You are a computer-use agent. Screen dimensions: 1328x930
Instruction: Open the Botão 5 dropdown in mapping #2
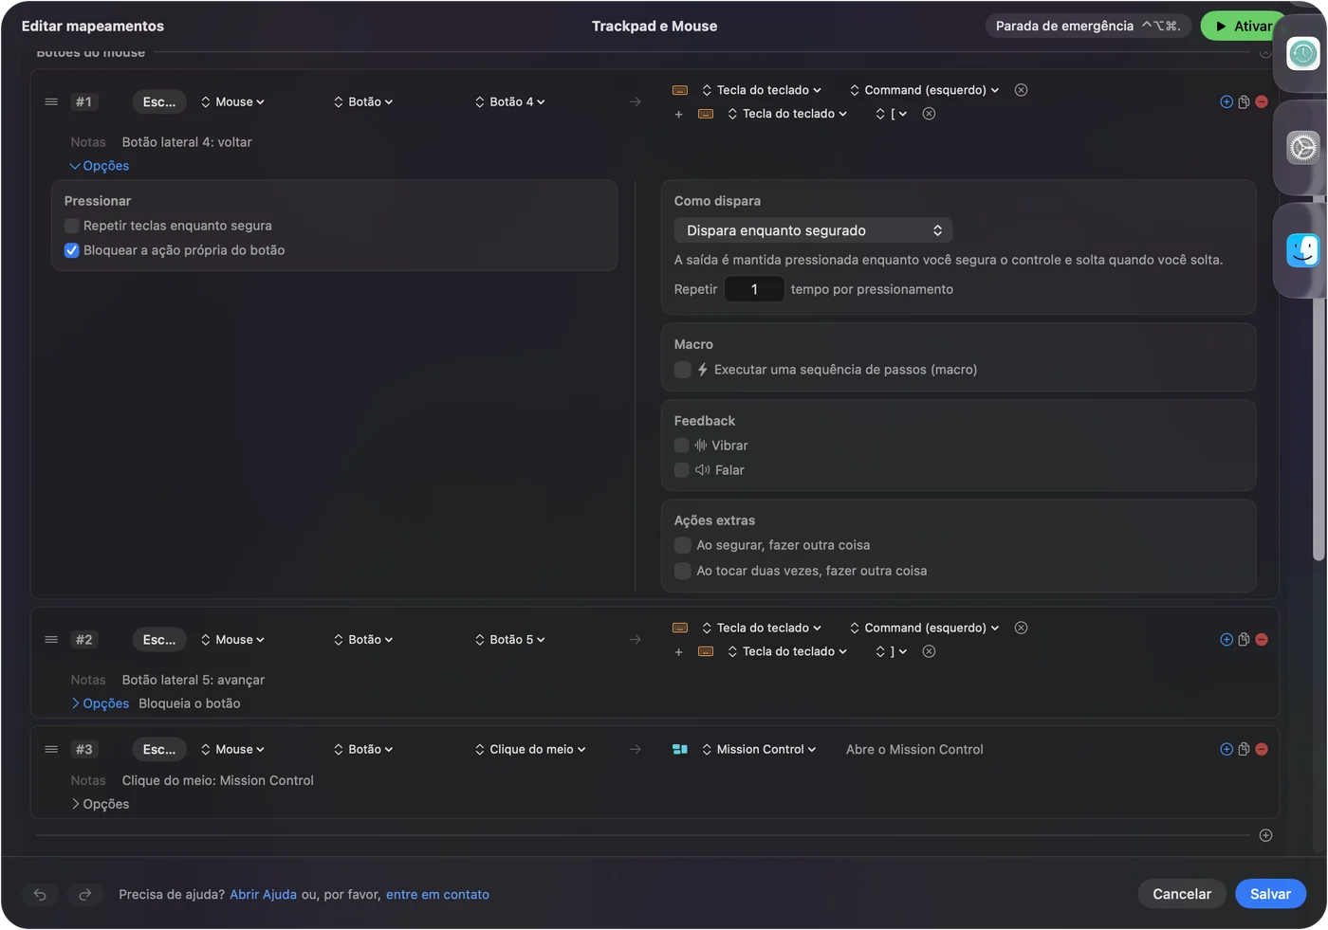(x=510, y=640)
